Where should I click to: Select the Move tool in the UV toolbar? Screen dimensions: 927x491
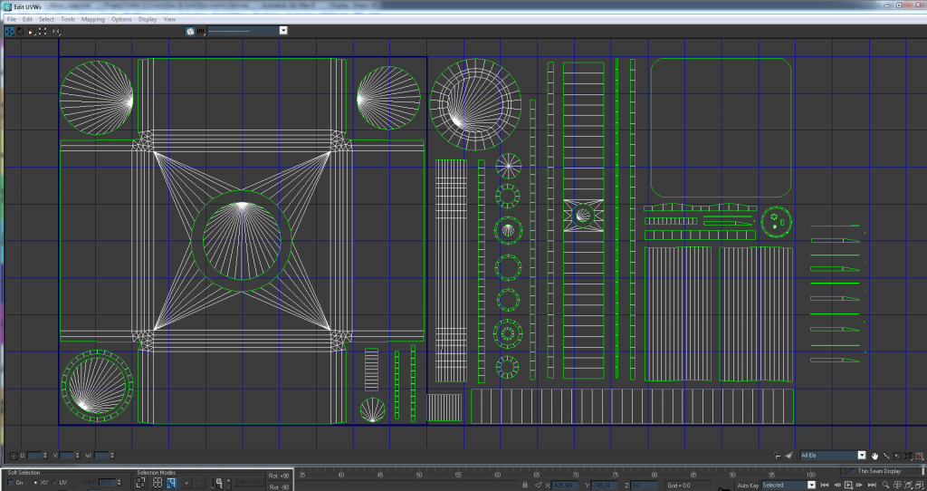point(9,31)
